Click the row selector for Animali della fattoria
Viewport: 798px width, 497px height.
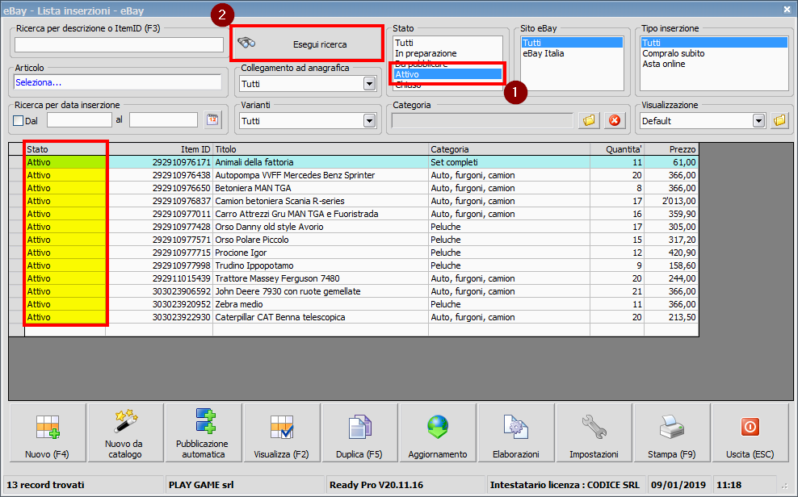click(16, 163)
